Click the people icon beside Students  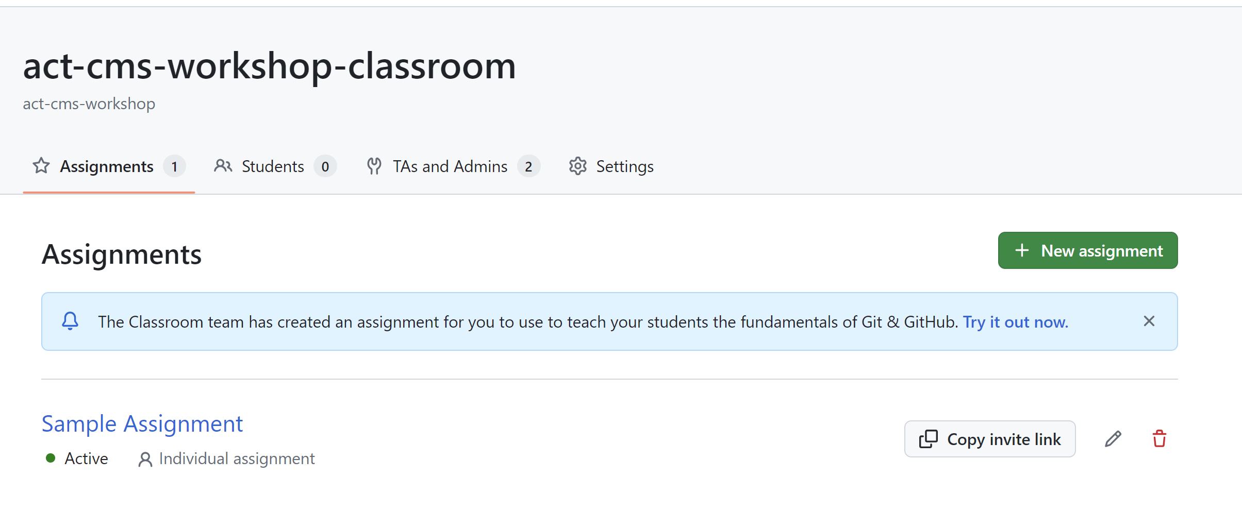click(x=223, y=166)
